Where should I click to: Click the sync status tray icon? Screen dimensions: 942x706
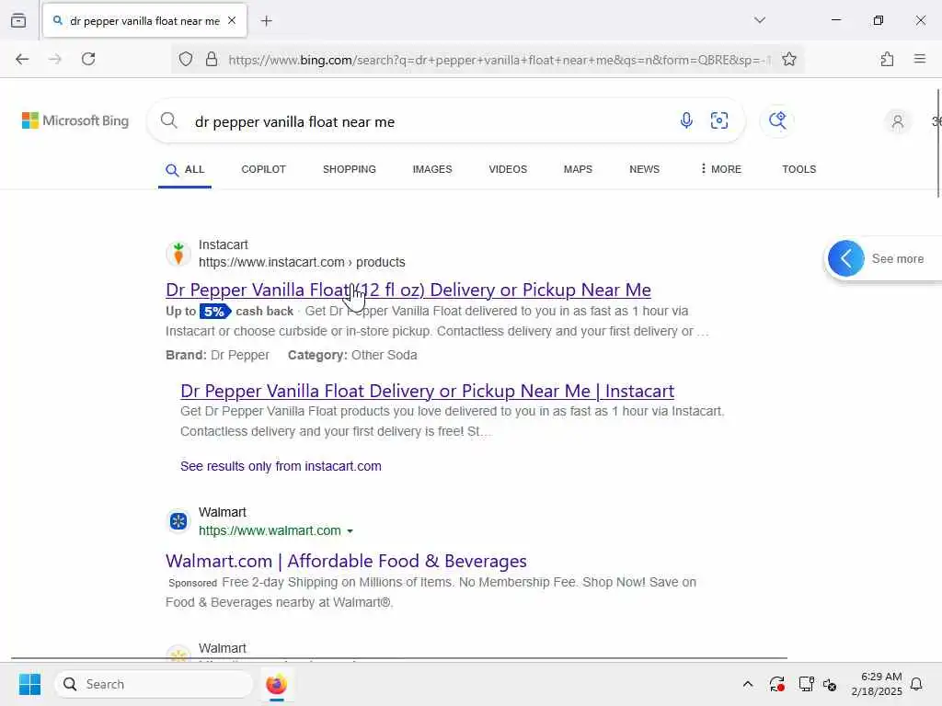point(776,684)
